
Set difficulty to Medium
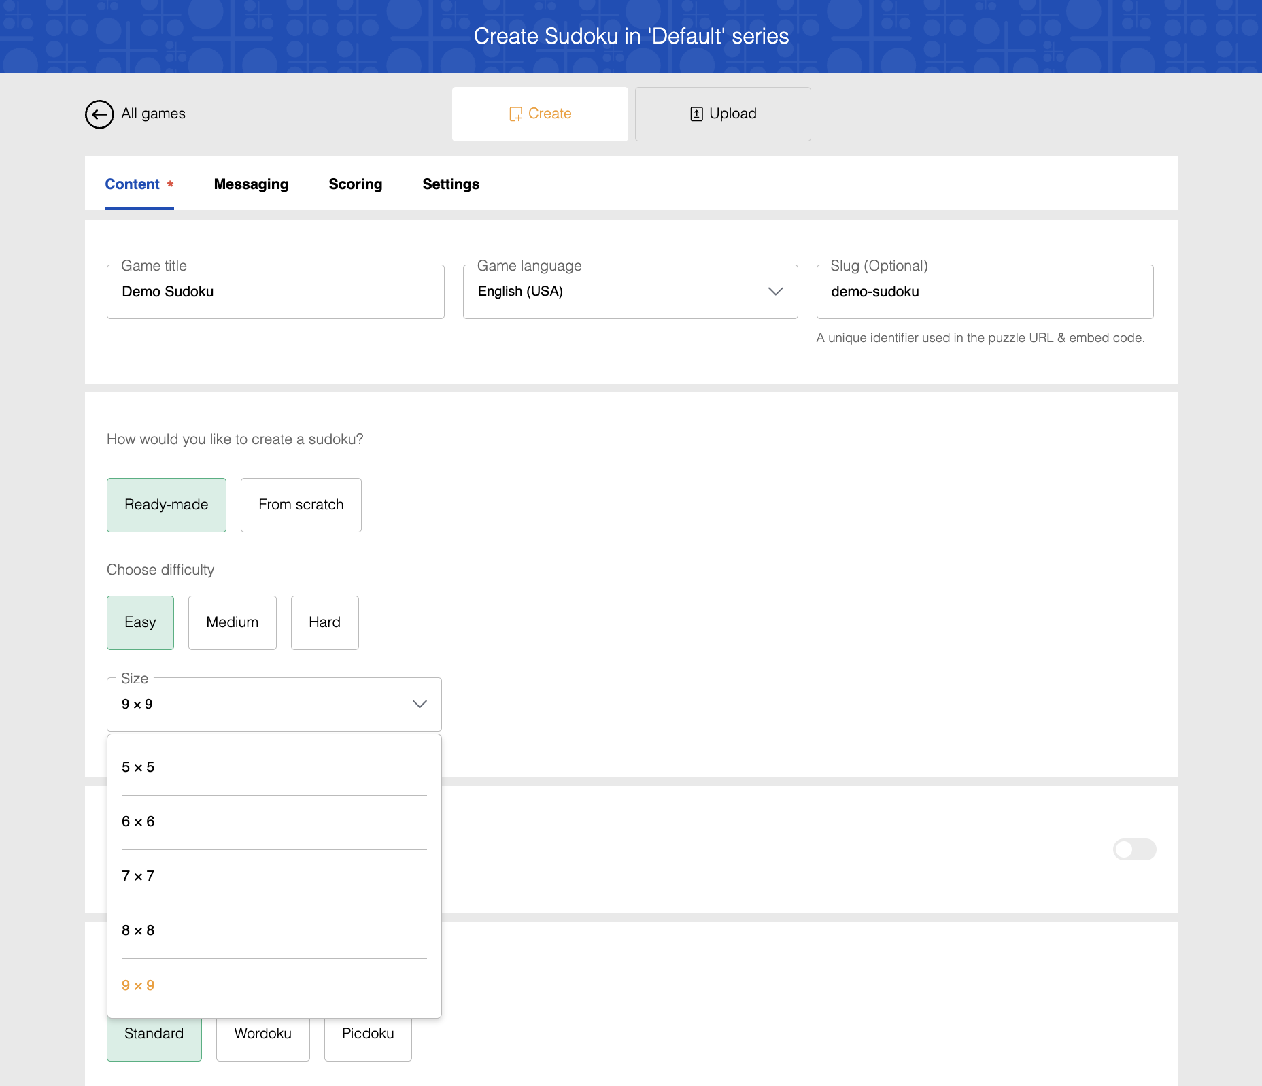(233, 623)
